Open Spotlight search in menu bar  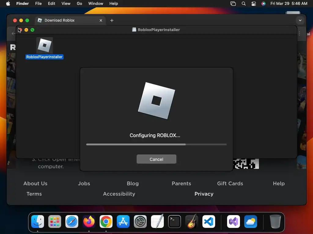[x=244, y=4]
